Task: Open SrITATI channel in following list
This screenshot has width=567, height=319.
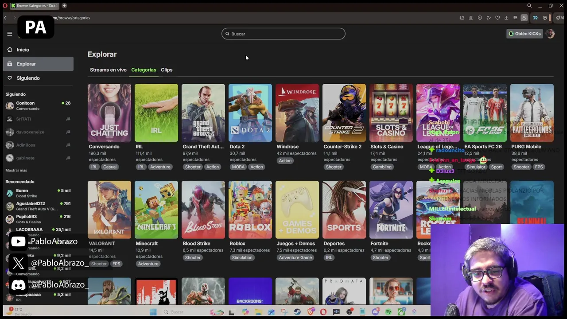Action: 38,119
